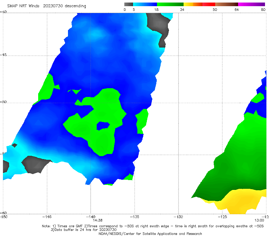This screenshot has height=236, width=269.
Task: Click the NOAA/NESDIS credit line
Action: [x=150, y=233]
